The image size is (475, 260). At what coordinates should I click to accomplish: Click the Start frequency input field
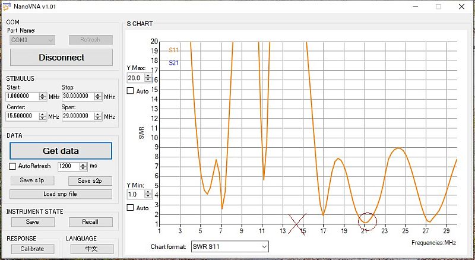23,96
